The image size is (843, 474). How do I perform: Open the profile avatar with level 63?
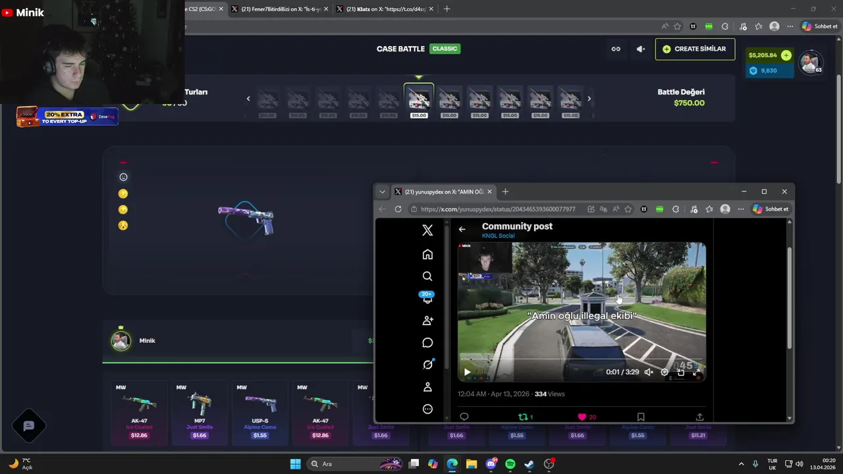point(809,62)
